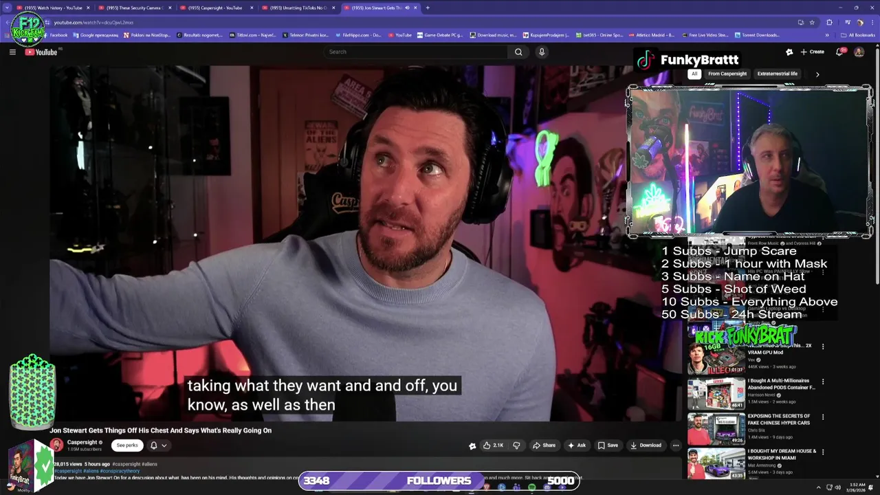Image resolution: width=880 pixels, height=495 pixels.
Task: Open more actions three-dot menu under video
Action: coord(676,445)
